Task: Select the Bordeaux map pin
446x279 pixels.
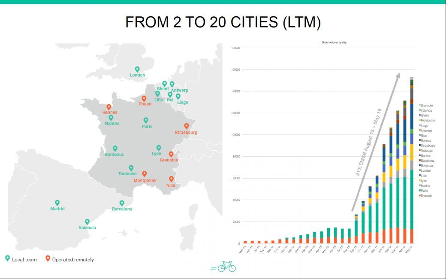Action: (x=115, y=149)
